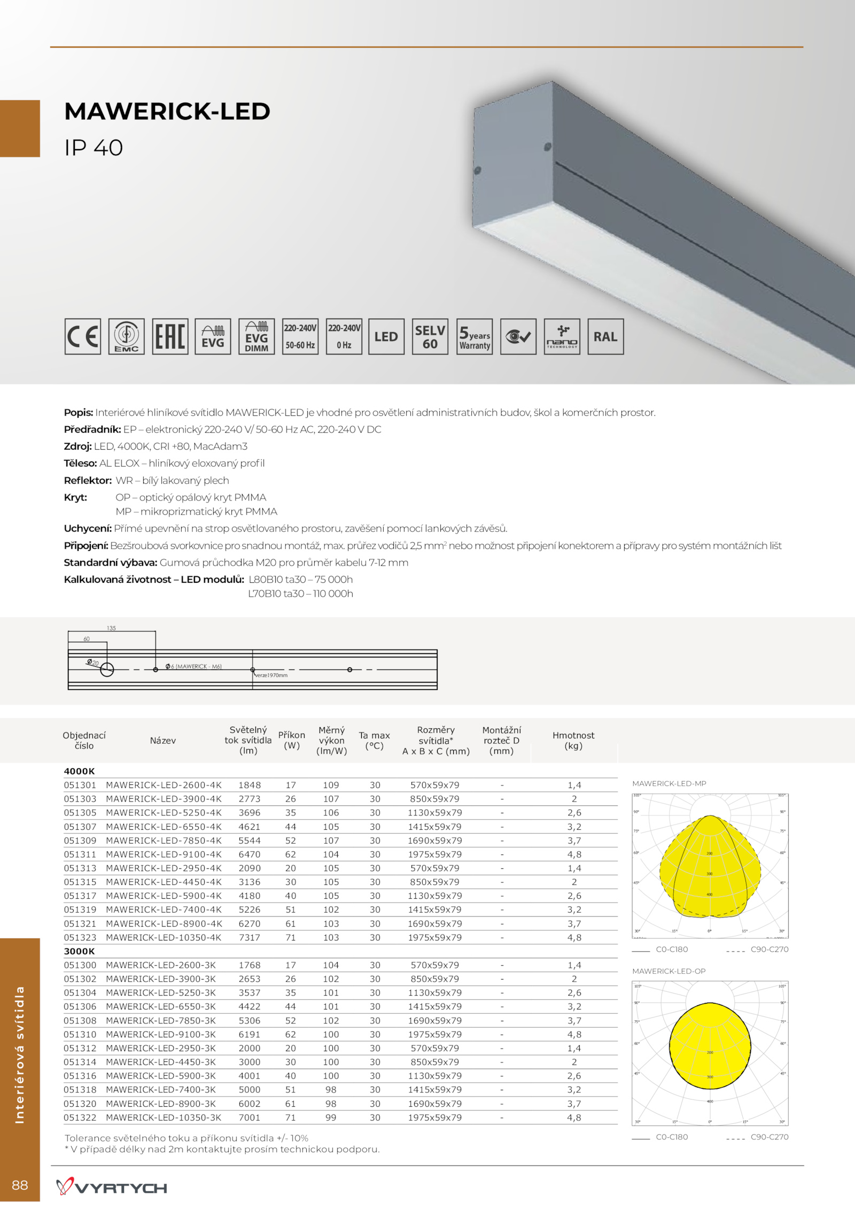Click the 3000K section heading in table
855x1210 pixels.
[x=79, y=951]
